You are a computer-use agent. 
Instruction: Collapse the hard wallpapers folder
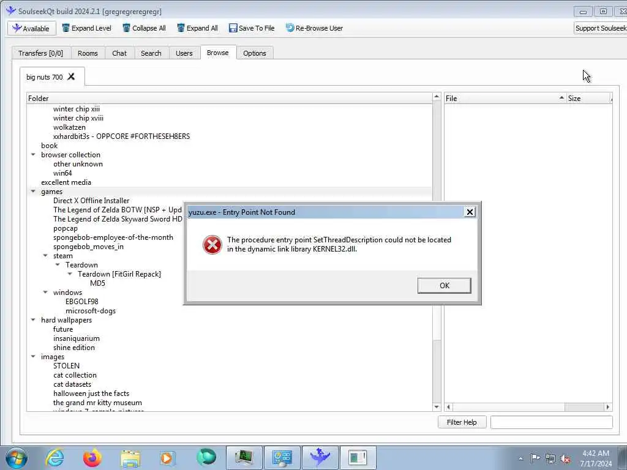pyautogui.click(x=33, y=320)
